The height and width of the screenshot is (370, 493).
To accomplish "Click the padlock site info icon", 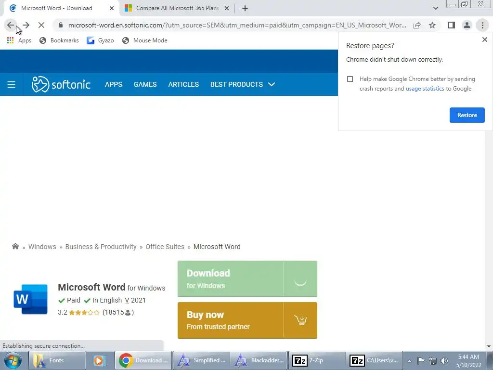I will click(x=61, y=25).
